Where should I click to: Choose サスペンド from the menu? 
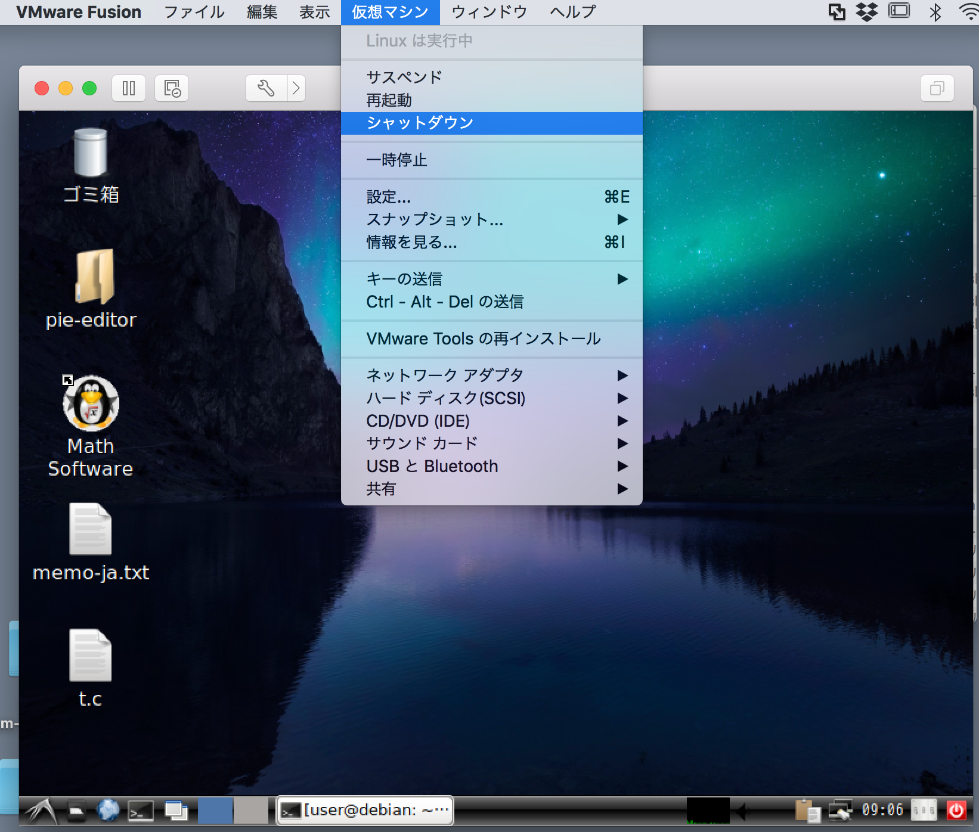point(492,77)
